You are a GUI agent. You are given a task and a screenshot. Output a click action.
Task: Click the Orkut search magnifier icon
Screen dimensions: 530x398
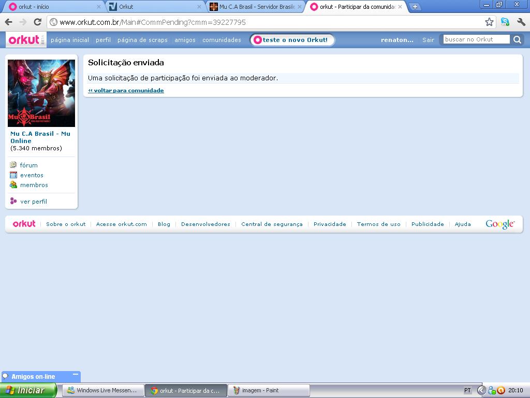point(517,39)
